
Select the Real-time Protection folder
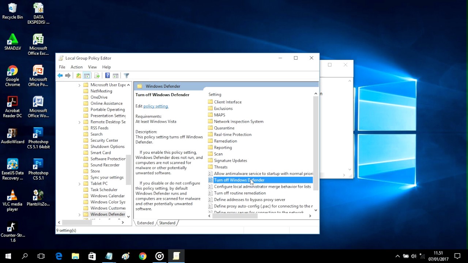pos(233,134)
